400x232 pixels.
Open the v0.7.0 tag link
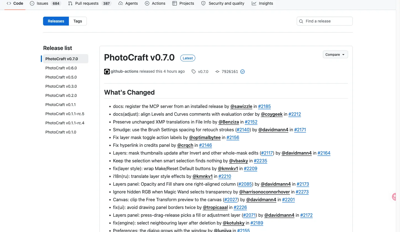point(203,72)
